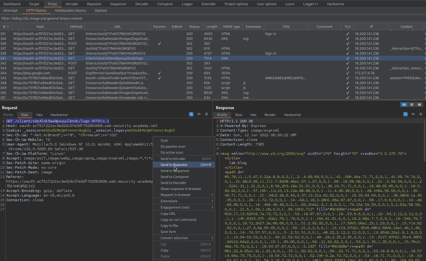The width and height of the screenshot is (426, 261).
Task: Switch Response view to Render
Action: (270, 115)
